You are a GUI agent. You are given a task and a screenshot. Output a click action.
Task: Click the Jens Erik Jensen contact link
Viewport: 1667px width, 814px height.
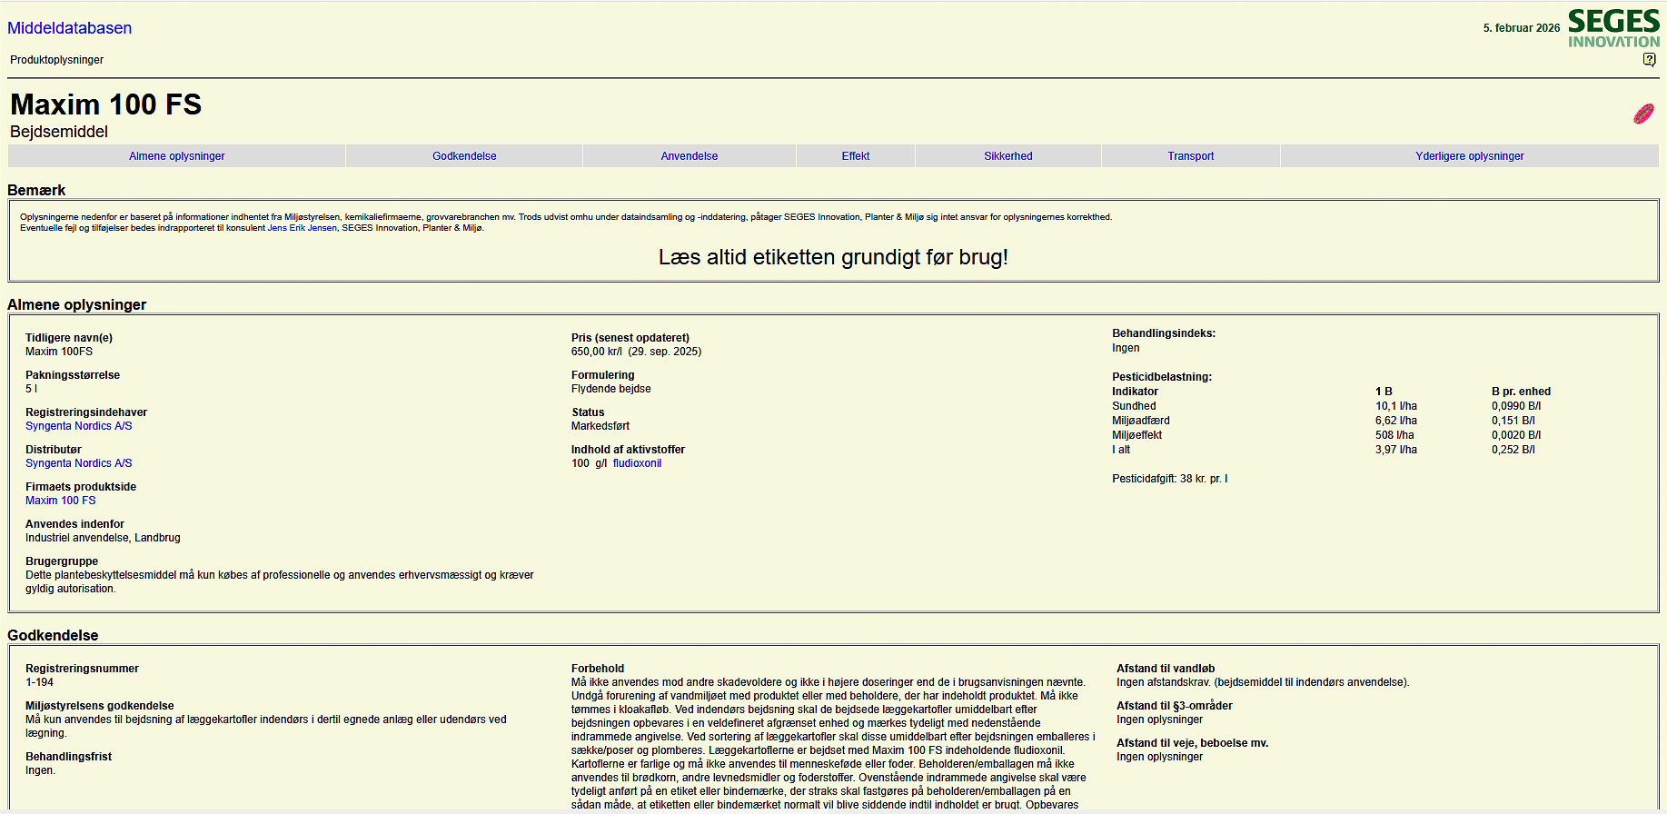click(x=302, y=228)
